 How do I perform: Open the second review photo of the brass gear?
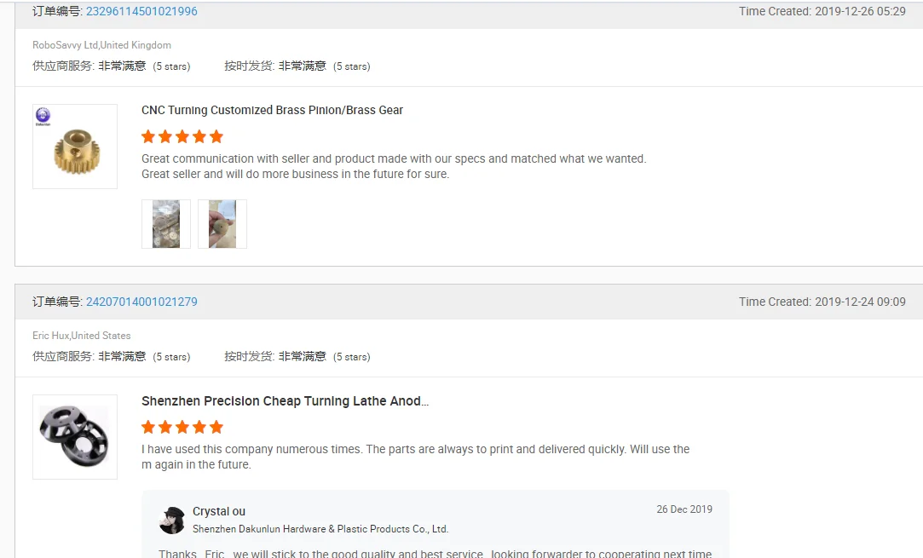[222, 224]
